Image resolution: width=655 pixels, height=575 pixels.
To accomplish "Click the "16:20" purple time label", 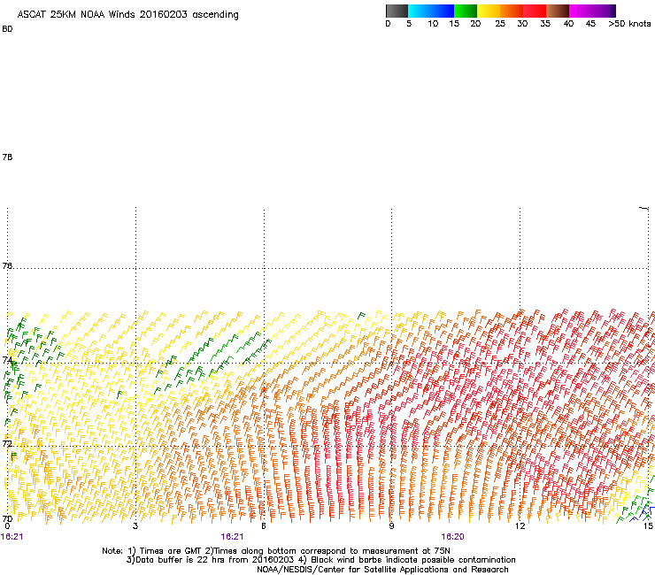I will click(453, 537).
